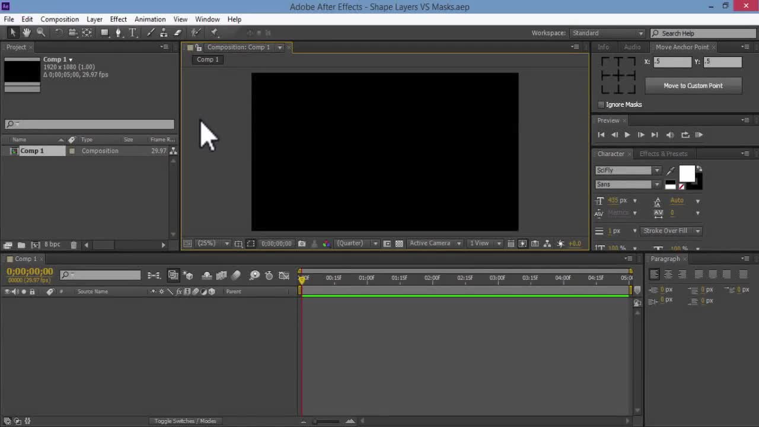Open the Stroke Over Fill dropdown
Image resolution: width=759 pixels, height=427 pixels.
tap(671, 231)
